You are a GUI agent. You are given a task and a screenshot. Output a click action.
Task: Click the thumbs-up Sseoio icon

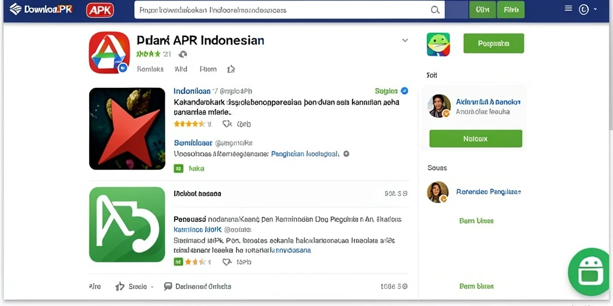click(120, 286)
